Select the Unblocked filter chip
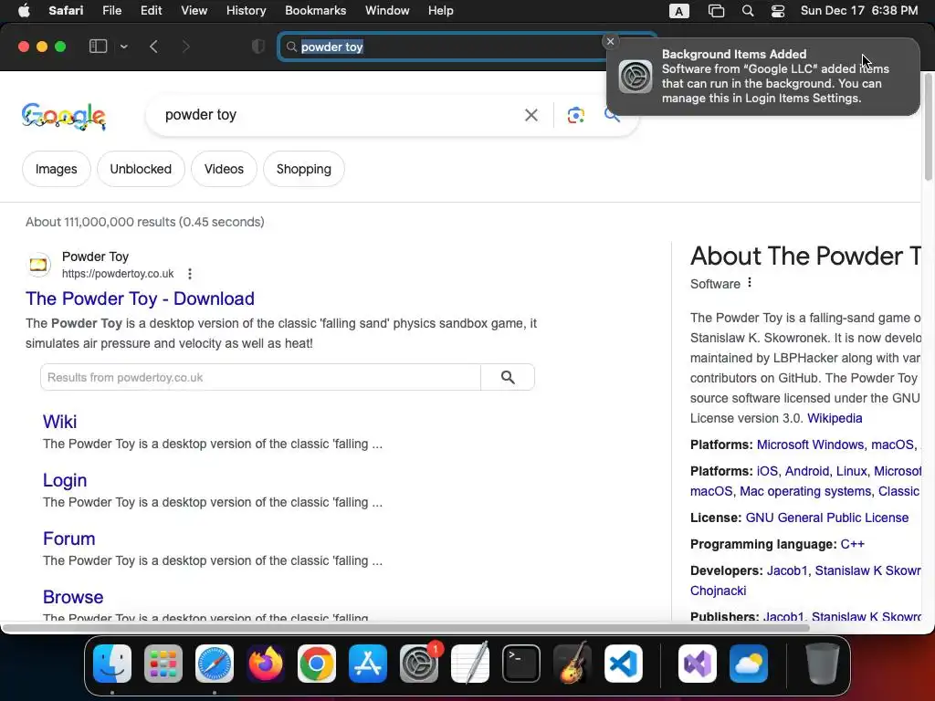 click(x=141, y=169)
